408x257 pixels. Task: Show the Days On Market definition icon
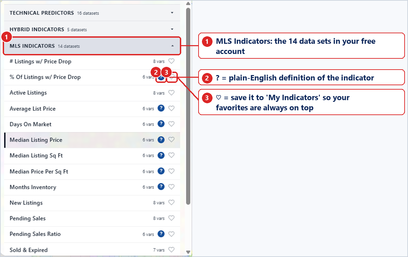(161, 124)
